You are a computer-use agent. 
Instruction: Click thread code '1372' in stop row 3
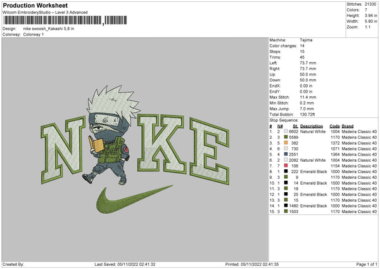[335, 143]
